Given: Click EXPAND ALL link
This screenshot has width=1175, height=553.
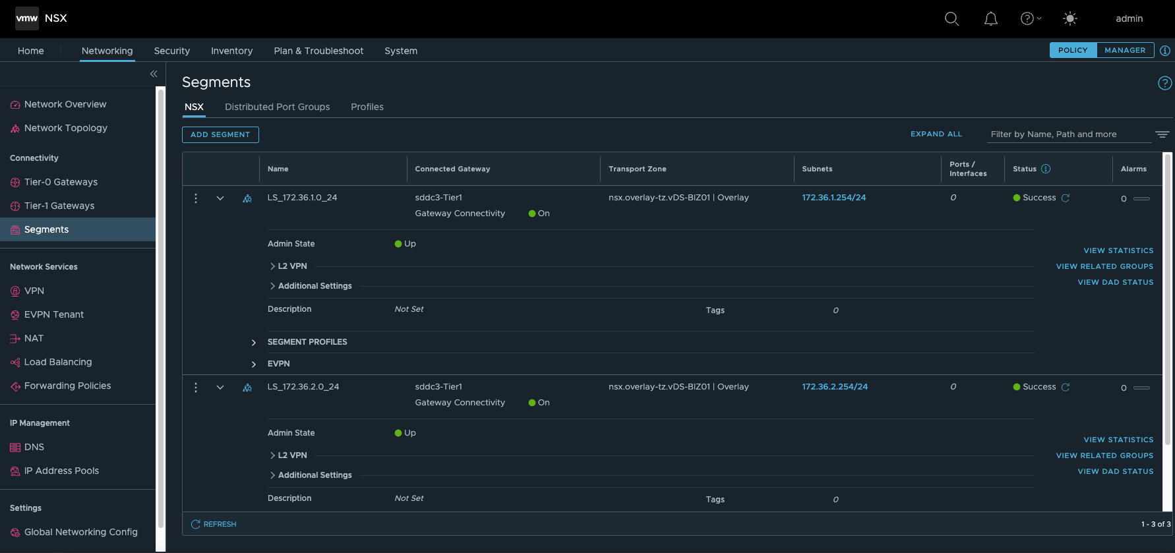Looking at the screenshot, I should [x=936, y=134].
